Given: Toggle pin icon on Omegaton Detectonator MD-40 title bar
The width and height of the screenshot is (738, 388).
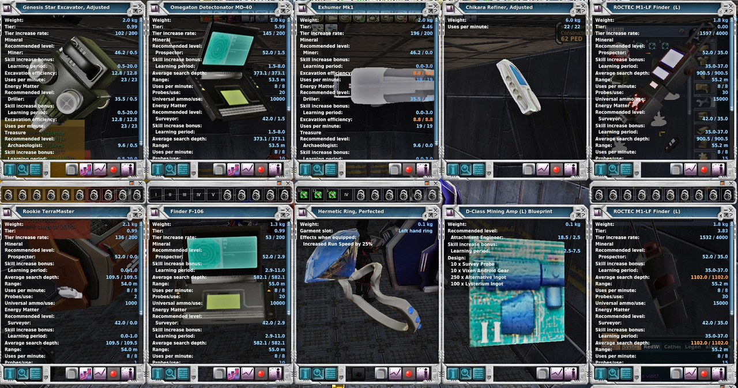Looking at the screenshot, I should coord(283,11).
